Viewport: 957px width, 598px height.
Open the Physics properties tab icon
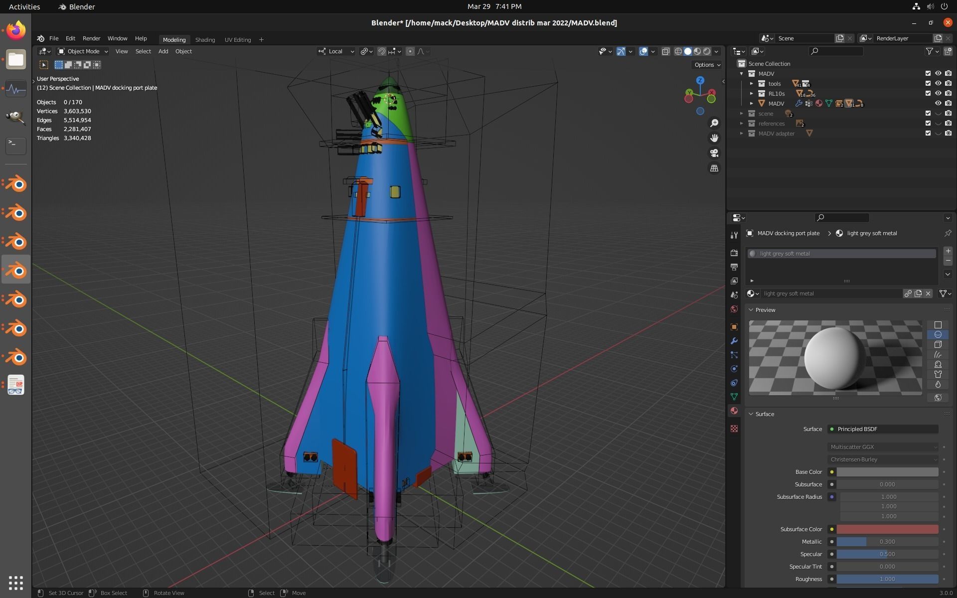coord(734,369)
